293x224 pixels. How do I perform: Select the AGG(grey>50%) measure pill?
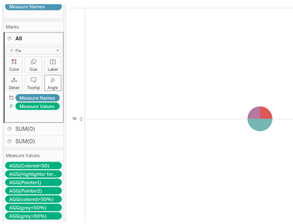click(x=33, y=216)
